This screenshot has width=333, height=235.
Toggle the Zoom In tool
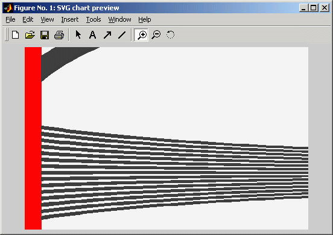pyautogui.click(x=141, y=35)
